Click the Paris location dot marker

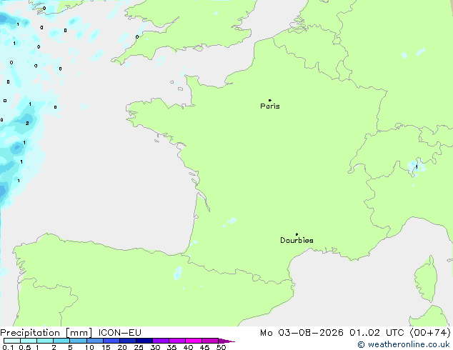(x=270, y=100)
